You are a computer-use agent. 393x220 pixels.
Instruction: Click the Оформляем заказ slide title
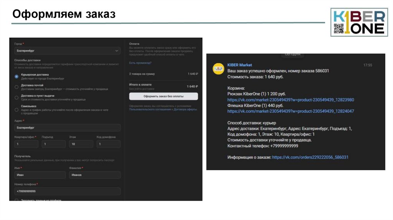click(x=64, y=14)
